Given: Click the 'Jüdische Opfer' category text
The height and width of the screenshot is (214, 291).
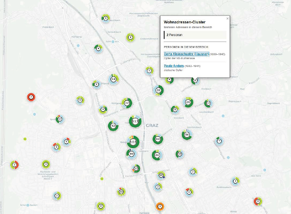Looking at the screenshot, I should point(173,70).
